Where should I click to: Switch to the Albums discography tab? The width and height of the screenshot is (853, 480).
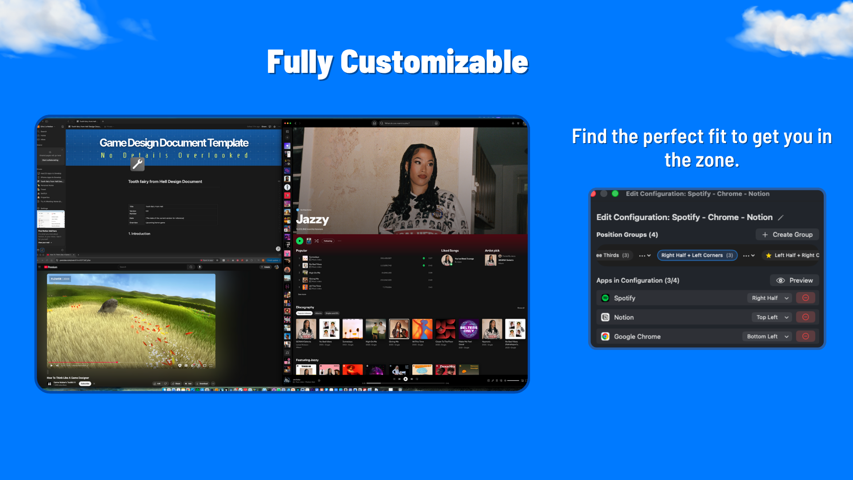tap(319, 313)
